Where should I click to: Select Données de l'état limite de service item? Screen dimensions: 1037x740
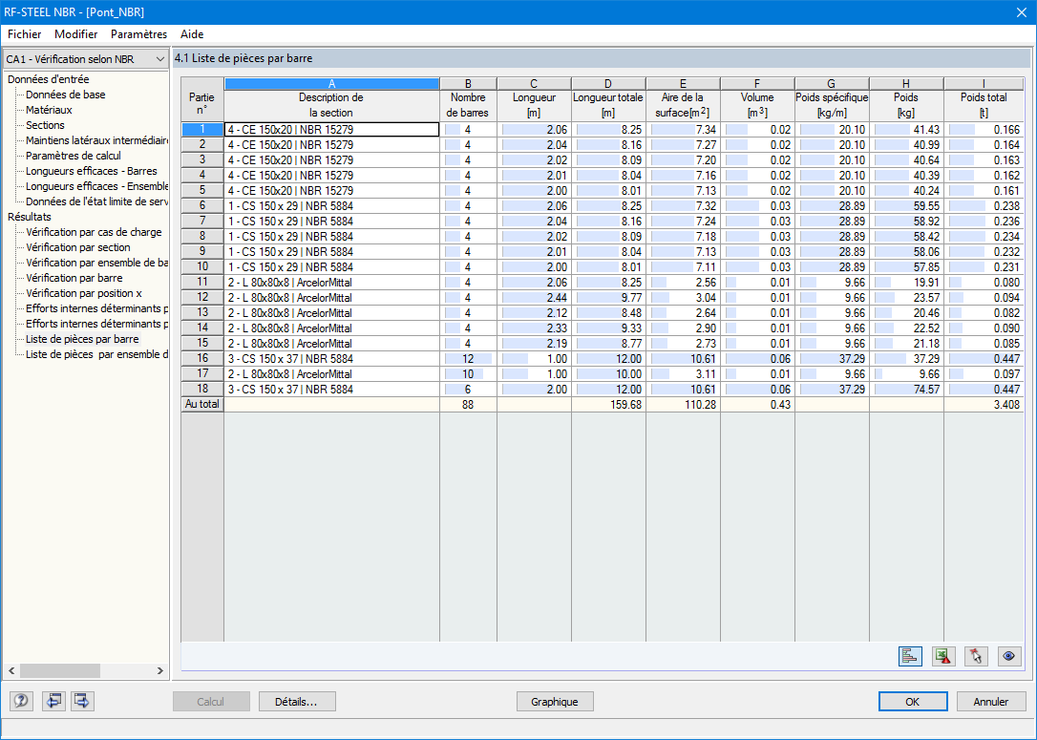[x=96, y=201]
